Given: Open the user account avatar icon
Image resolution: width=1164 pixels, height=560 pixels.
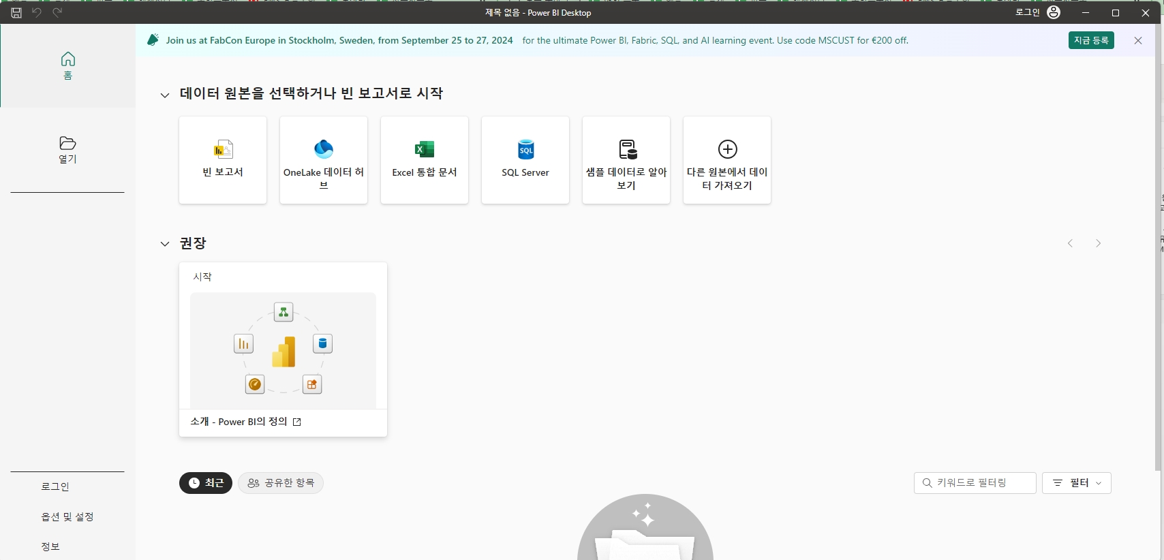Looking at the screenshot, I should click(x=1054, y=12).
